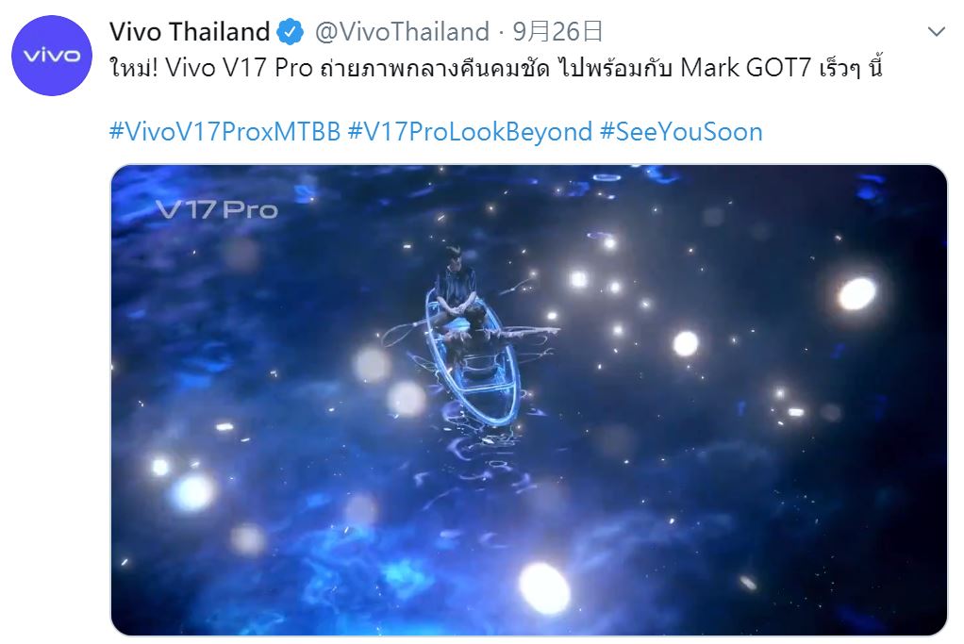964x644 pixels.
Task: Open the #VivoV17ProxMTBB hashtag
Action: coord(224,131)
